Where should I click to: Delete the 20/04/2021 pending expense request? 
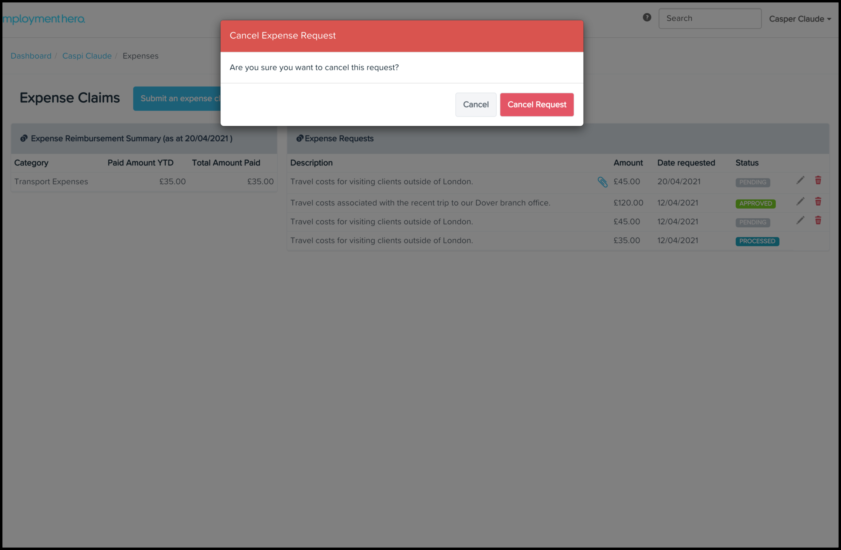tap(818, 180)
